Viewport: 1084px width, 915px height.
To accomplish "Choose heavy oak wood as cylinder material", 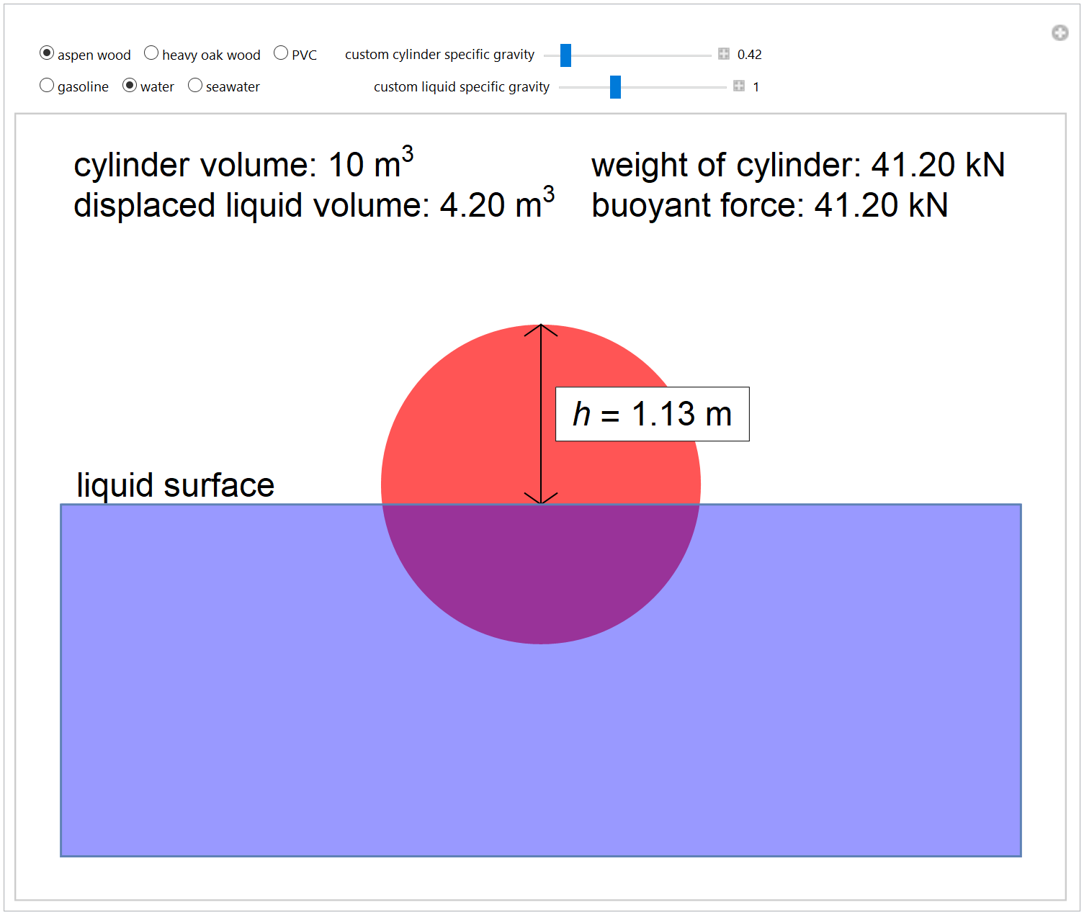I will pos(151,53).
